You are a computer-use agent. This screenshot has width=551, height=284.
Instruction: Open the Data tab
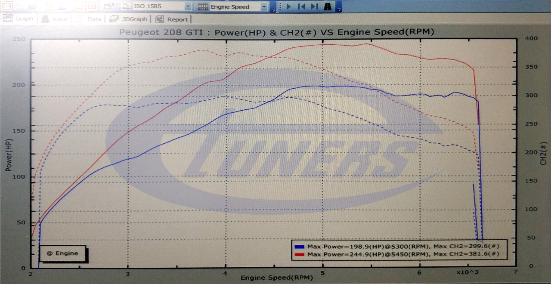[x=90, y=19]
